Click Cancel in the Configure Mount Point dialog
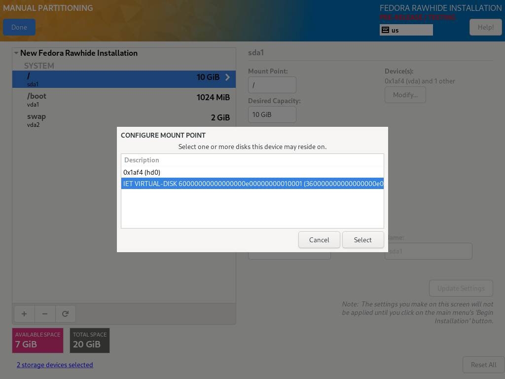505x379 pixels. tap(319, 240)
